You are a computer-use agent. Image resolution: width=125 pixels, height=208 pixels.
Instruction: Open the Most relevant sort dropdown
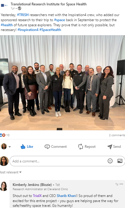[x=11, y=172]
